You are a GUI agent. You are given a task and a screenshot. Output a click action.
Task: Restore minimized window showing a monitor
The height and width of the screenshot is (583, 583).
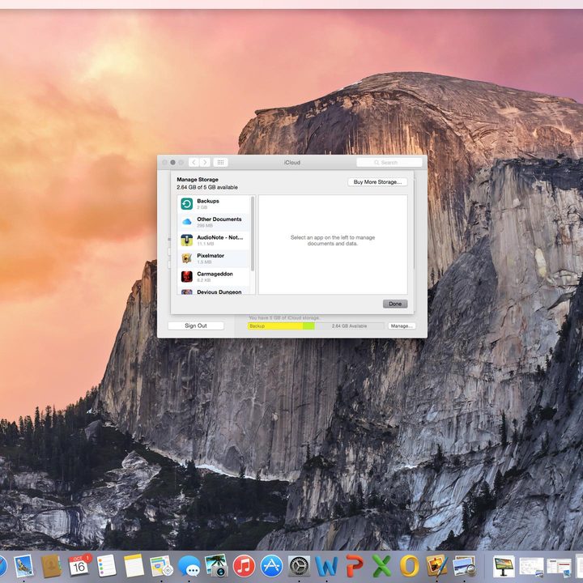click(504, 566)
